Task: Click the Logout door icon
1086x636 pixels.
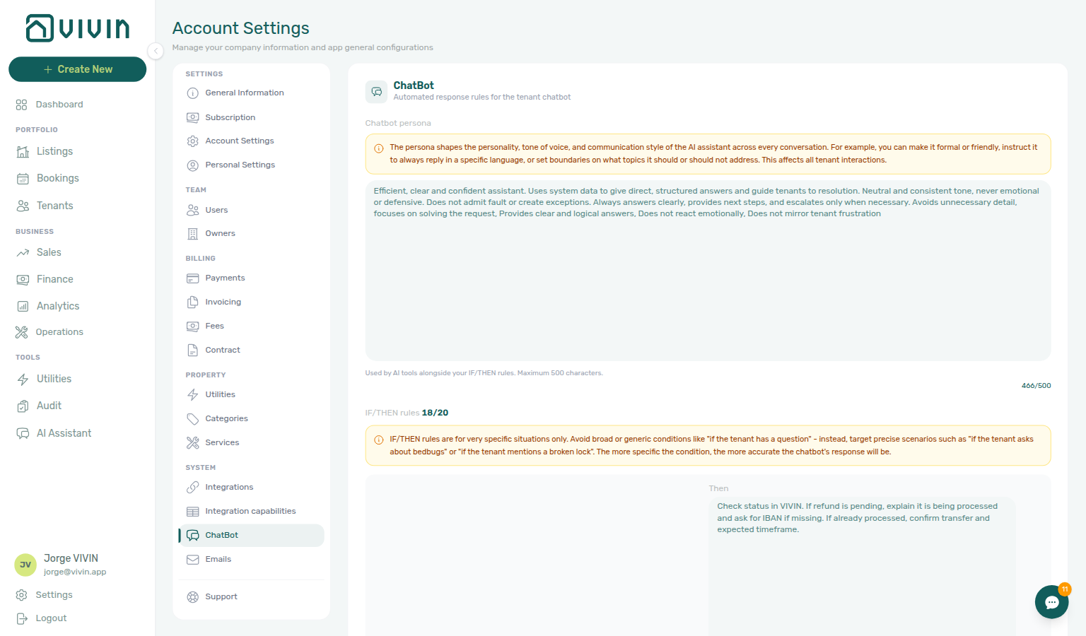Action: point(21,618)
